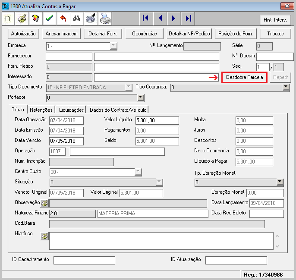Click the Multa value field
Image resolution: width=296 pixels, height=280 pixels.
(254, 120)
